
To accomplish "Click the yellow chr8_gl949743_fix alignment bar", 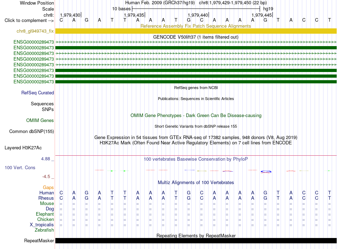I will (x=196, y=31).
